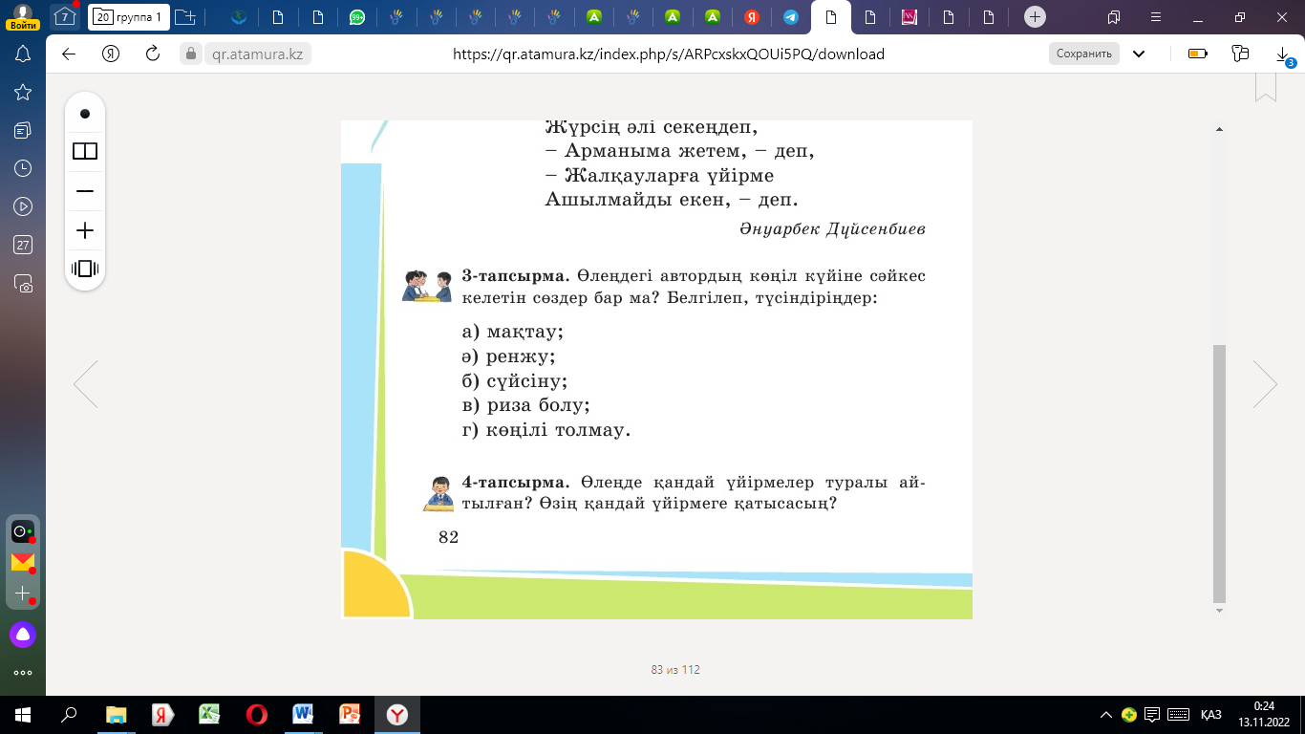This screenshot has width=1305, height=734.
Task: Go back to the previous page
Action: coord(69,54)
